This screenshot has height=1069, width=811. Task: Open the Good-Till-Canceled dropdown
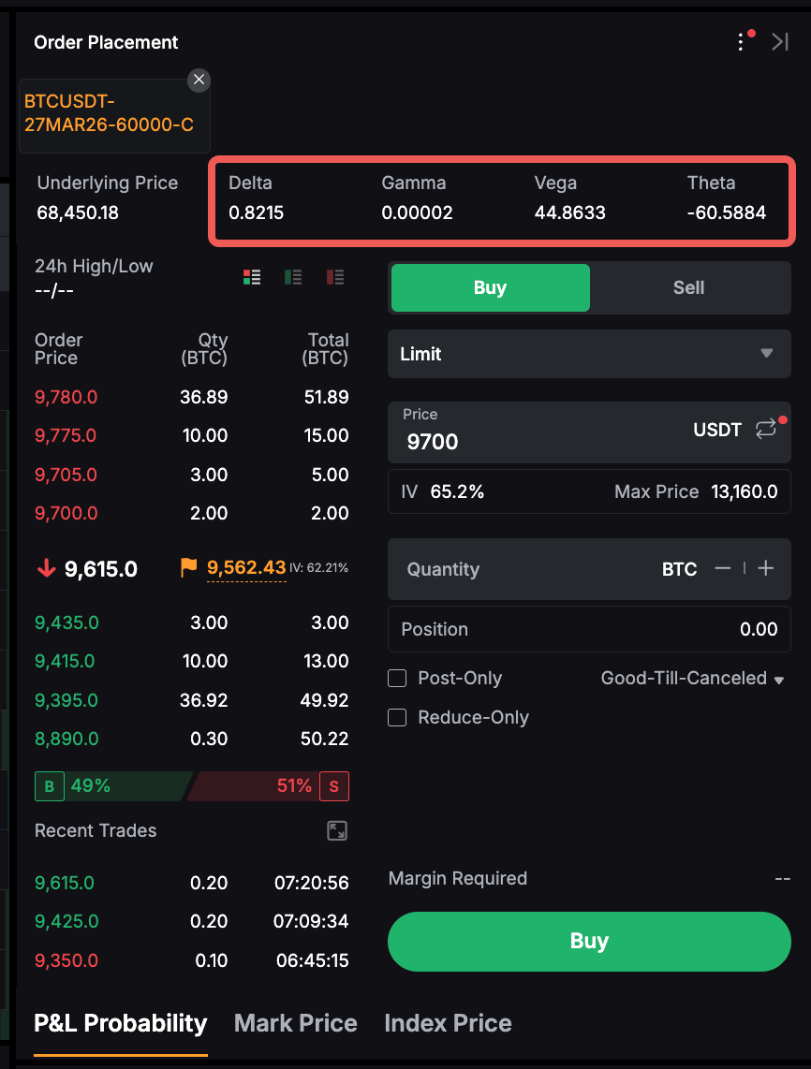click(x=692, y=679)
